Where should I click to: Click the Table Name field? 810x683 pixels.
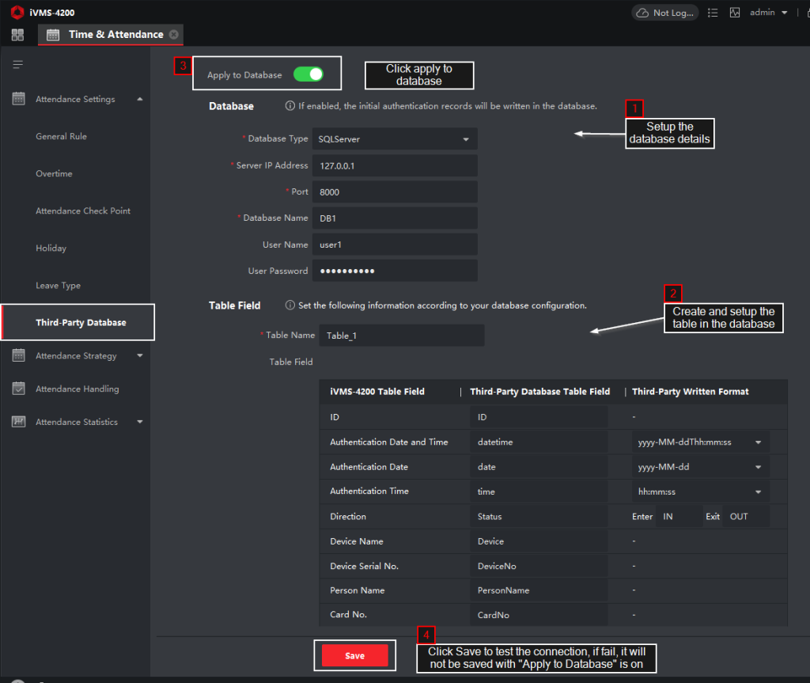402,336
